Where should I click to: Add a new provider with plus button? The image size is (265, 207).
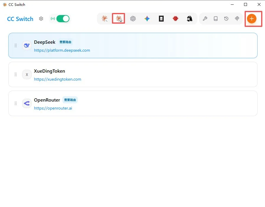click(x=251, y=19)
